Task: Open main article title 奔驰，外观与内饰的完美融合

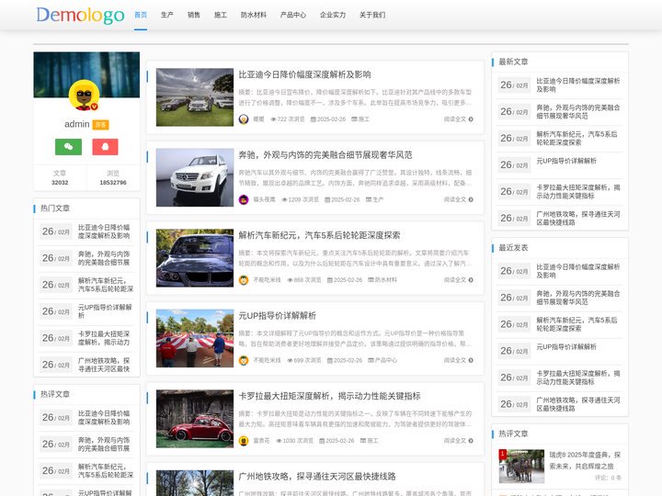Action: 325,155
